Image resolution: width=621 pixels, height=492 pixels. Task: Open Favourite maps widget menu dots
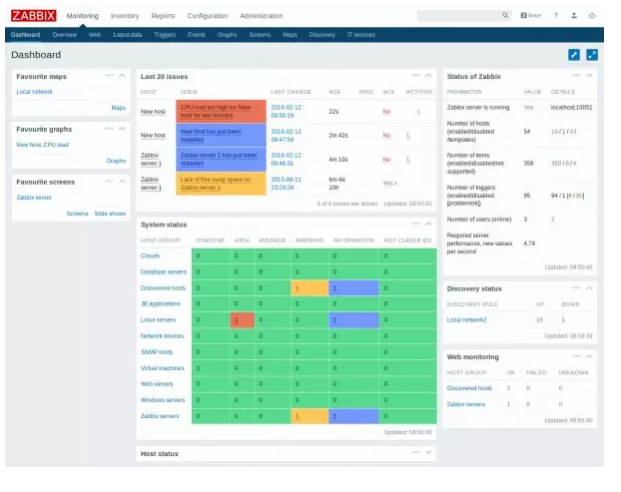point(109,75)
